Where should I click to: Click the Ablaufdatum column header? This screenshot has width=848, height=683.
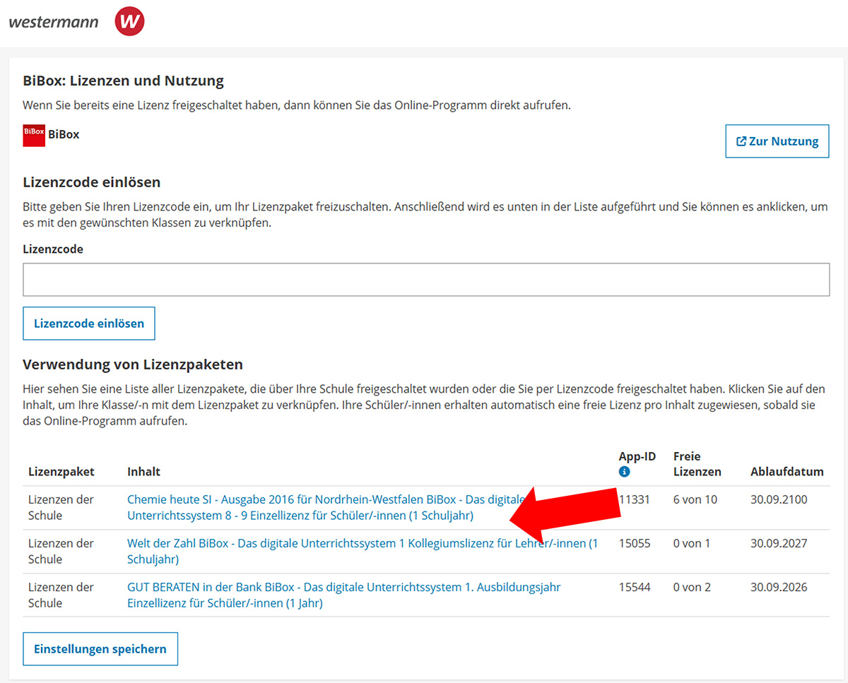(x=787, y=471)
